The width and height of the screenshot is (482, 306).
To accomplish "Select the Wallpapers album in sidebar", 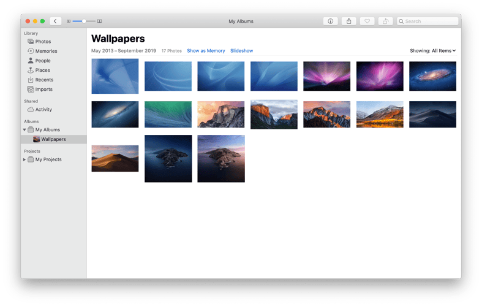I will [54, 139].
